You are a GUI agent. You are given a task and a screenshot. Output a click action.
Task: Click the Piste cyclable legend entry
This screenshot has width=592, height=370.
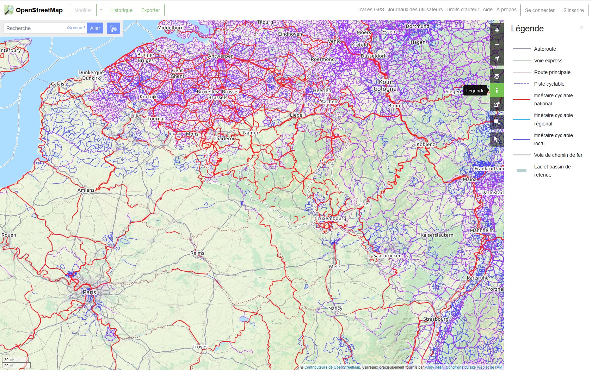549,84
